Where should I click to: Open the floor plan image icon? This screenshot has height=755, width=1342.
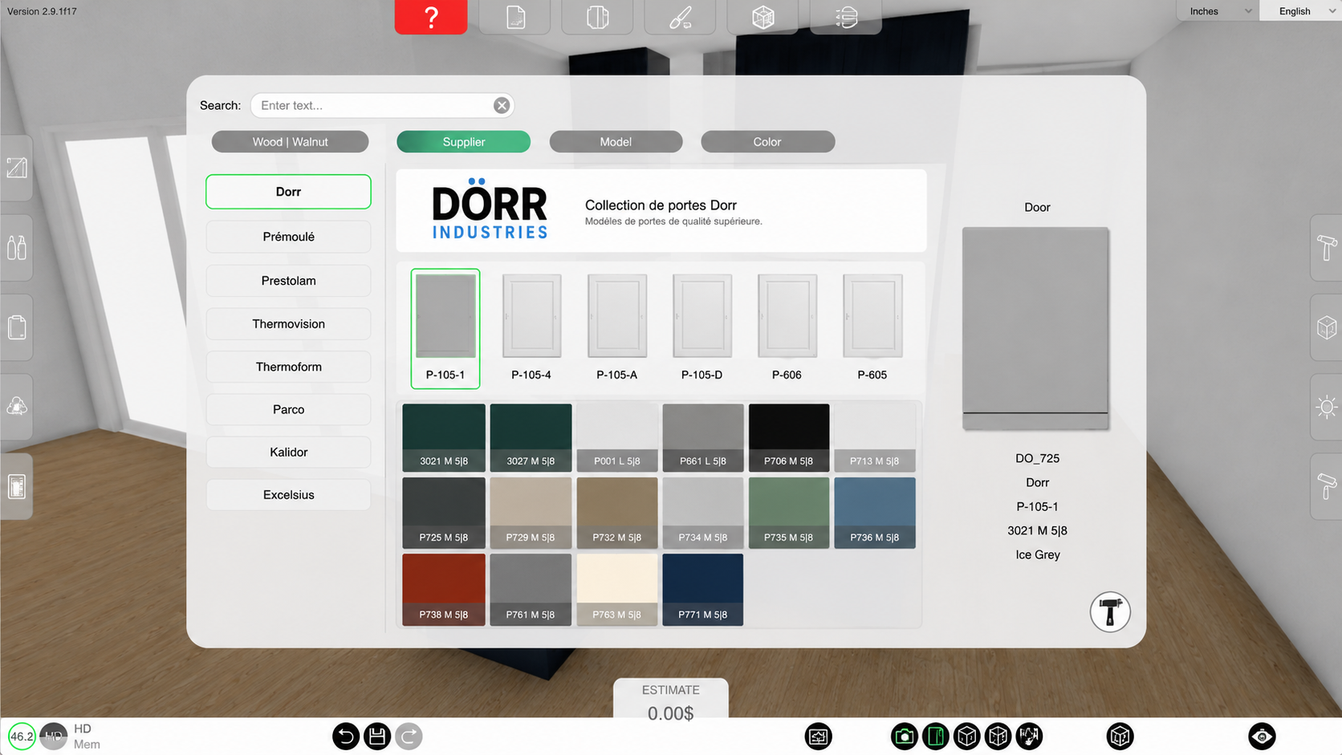(818, 736)
